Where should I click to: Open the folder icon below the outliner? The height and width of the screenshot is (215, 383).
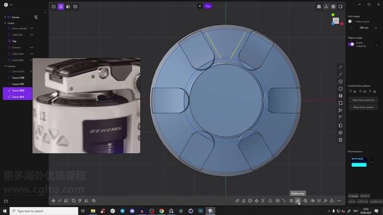(x=6, y=201)
